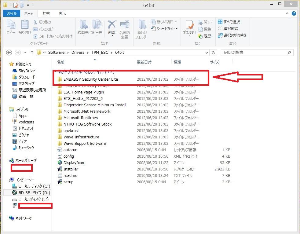
Task: Open the Copy to (コピー先) menu
Action: click(x=96, y=28)
